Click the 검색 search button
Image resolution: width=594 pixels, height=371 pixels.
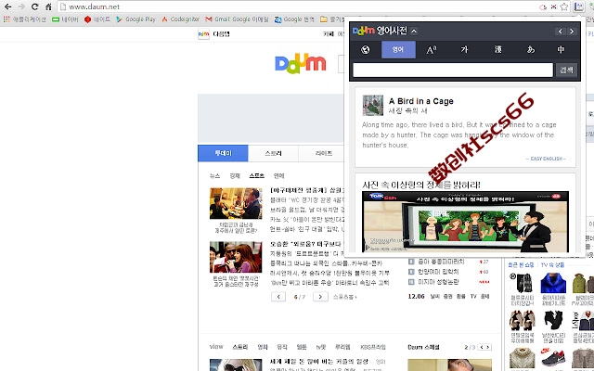566,70
